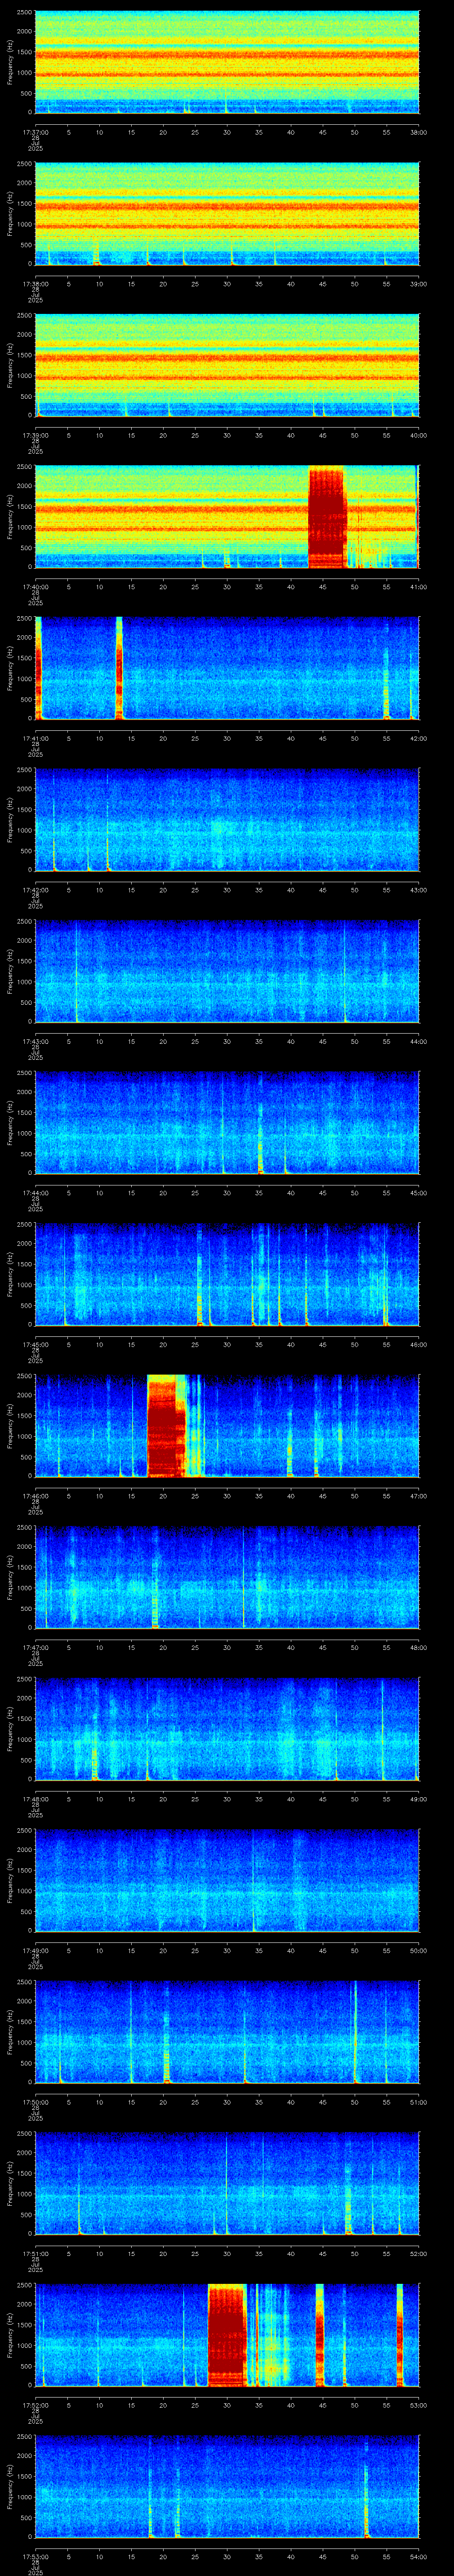The height and width of the screenshot is (2576, 454).
Task: Click the '17:42:00' start time label
Action: tap(35, 890)
